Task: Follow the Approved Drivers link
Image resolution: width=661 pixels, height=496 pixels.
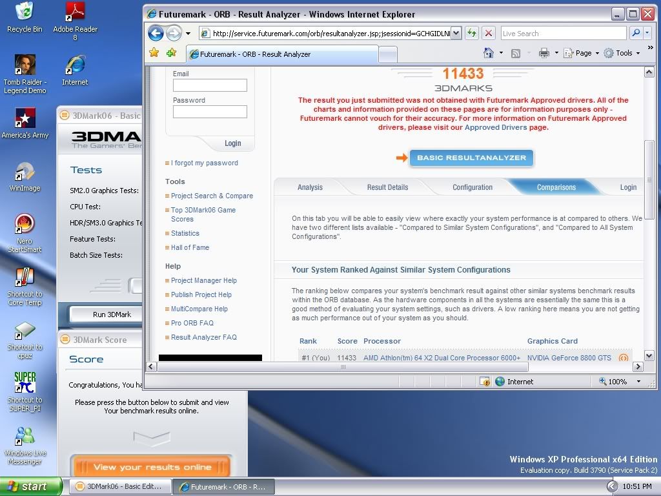Action: [496, 127]
